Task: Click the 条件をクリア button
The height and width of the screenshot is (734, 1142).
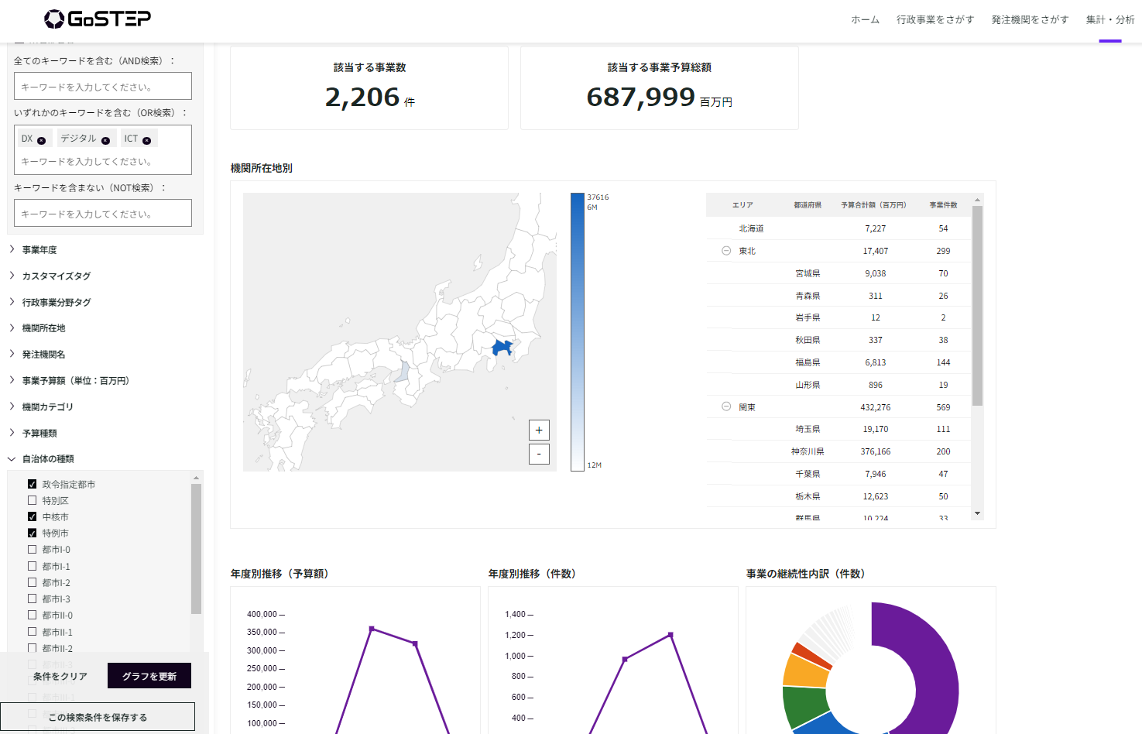Action: point(60,676)
